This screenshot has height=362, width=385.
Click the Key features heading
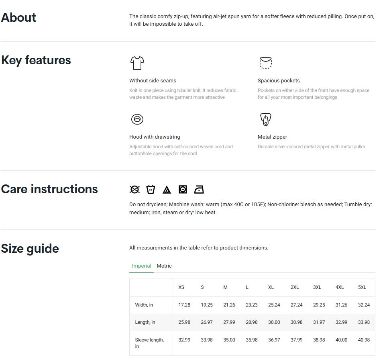(x=36, y=60)
